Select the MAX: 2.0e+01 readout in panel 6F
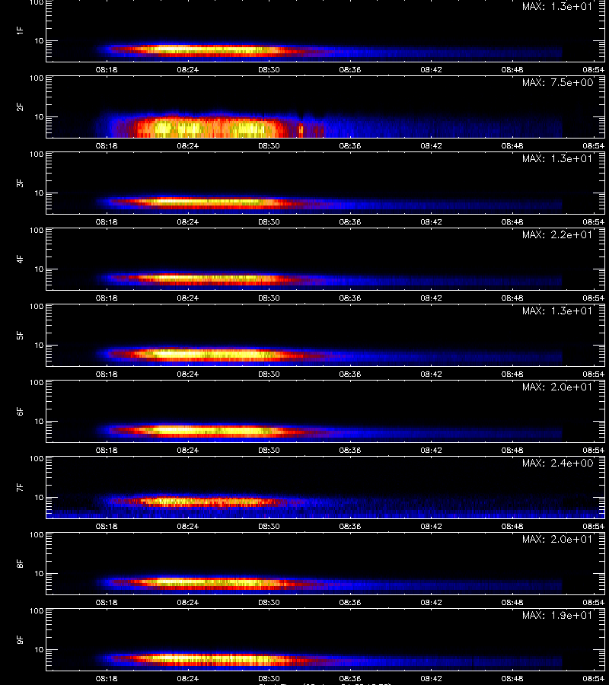The width and height of the screenshot is (609, 685). 557,387
